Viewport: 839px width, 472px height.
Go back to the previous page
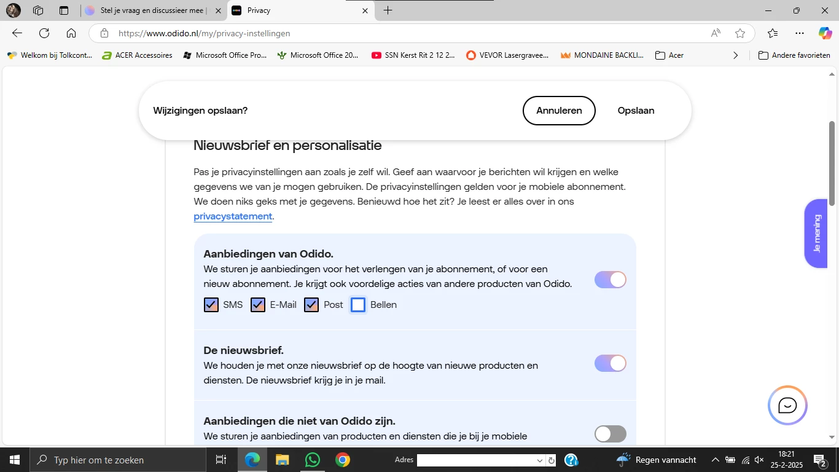click(17, 33)
